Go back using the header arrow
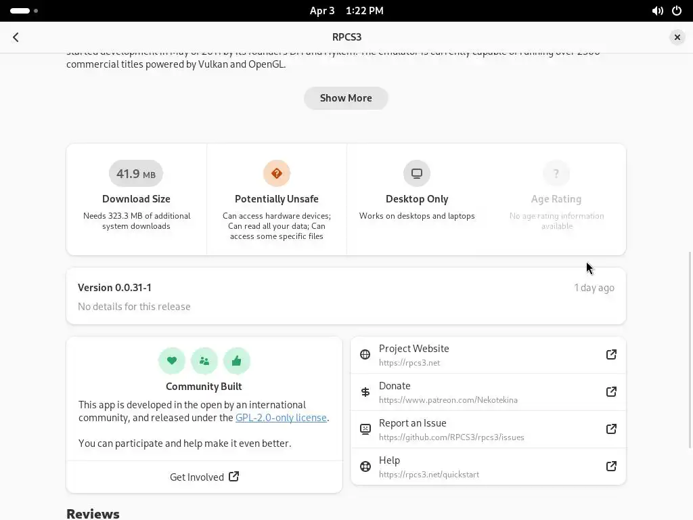This screenshot has width=693, height=520. pos(16,37)
